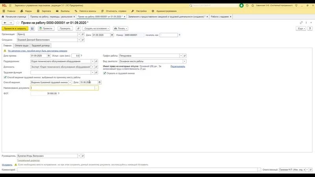Viewport: 315px width, 177px height.
Task: Add document to favorites star
Action: coord(18,23)
